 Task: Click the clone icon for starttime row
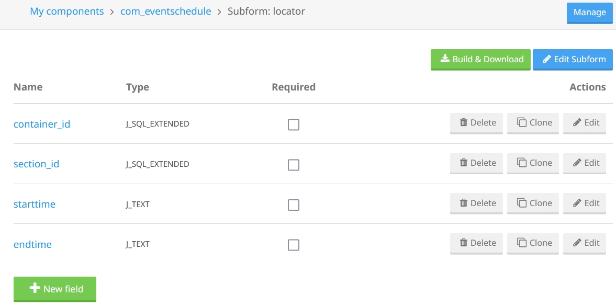[522, 203]
